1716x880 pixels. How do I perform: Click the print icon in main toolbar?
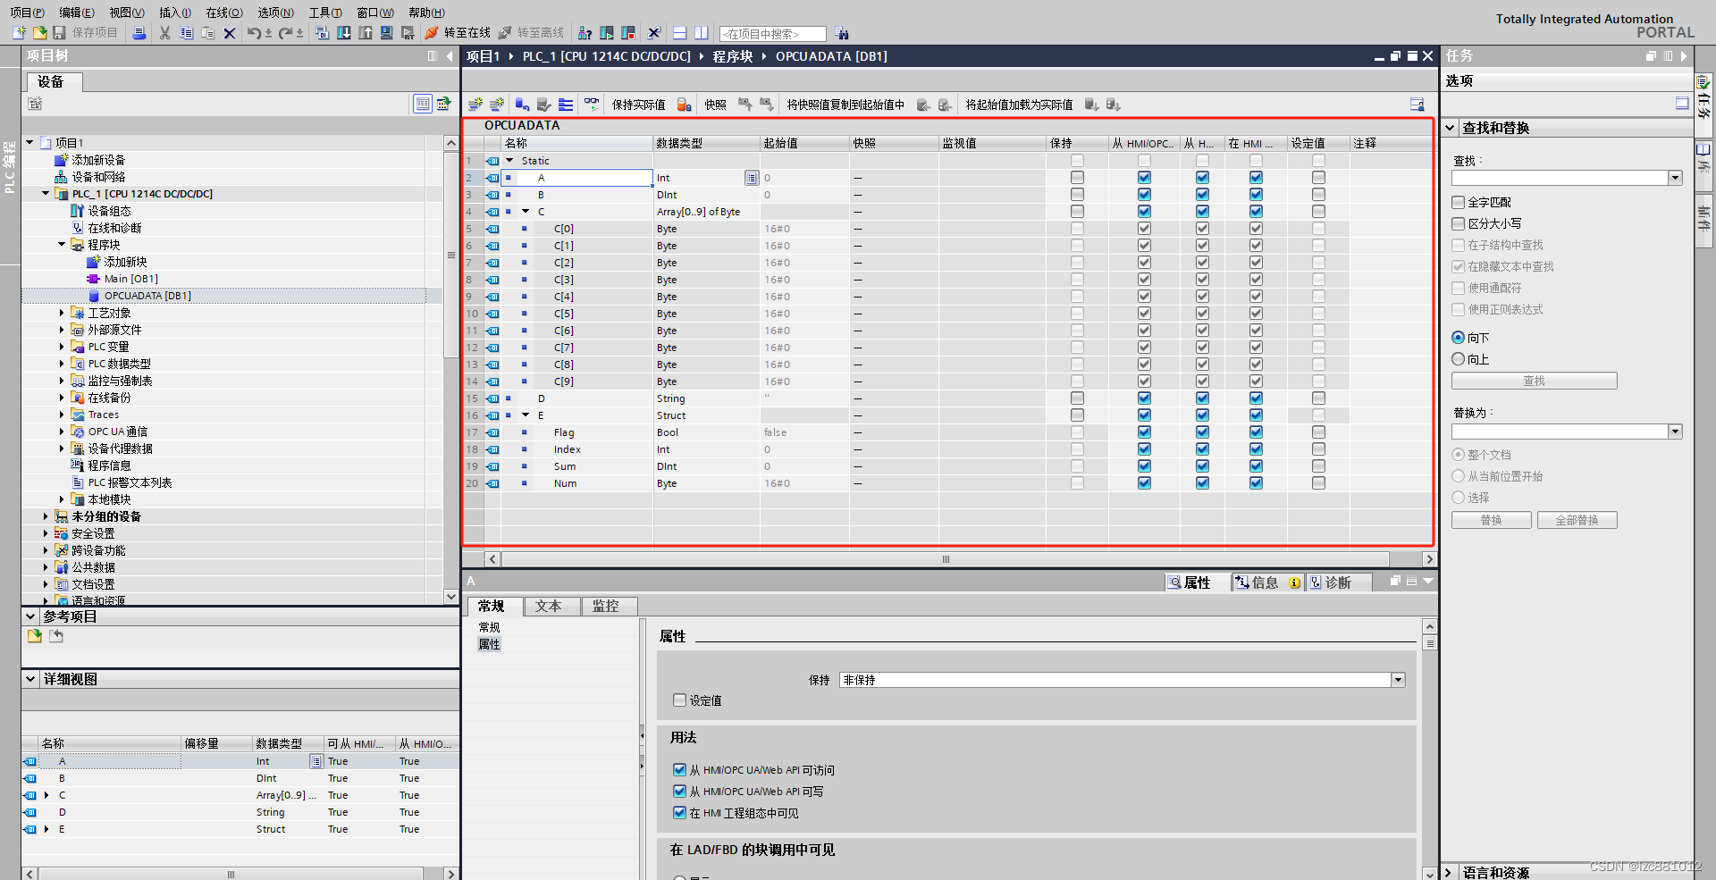(x=139, y=33)
